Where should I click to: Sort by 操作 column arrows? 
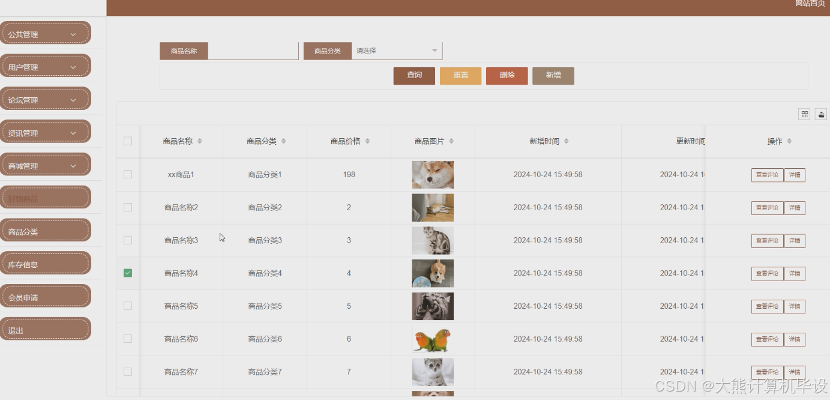click(790, 141)
